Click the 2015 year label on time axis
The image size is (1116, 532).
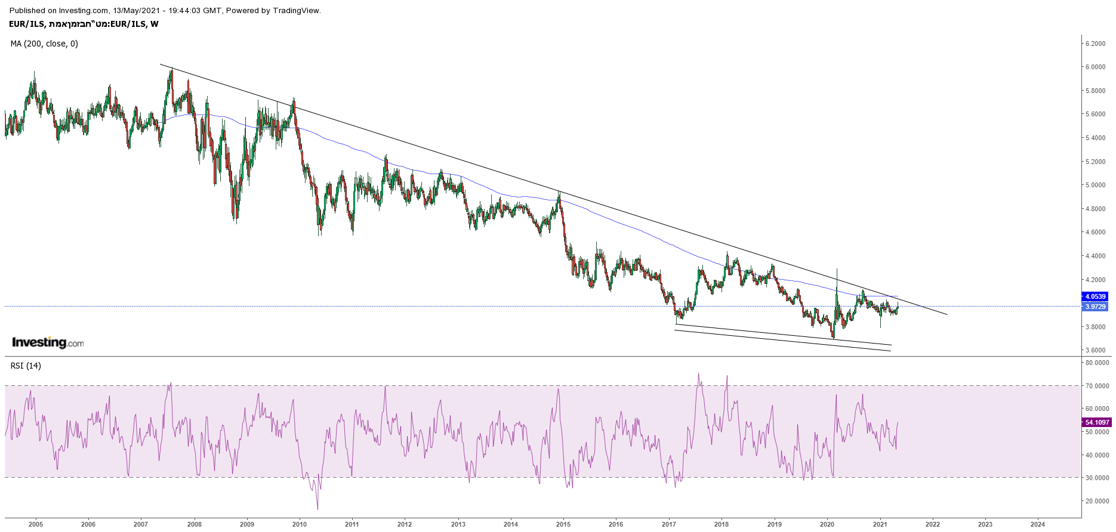[563, 524]
